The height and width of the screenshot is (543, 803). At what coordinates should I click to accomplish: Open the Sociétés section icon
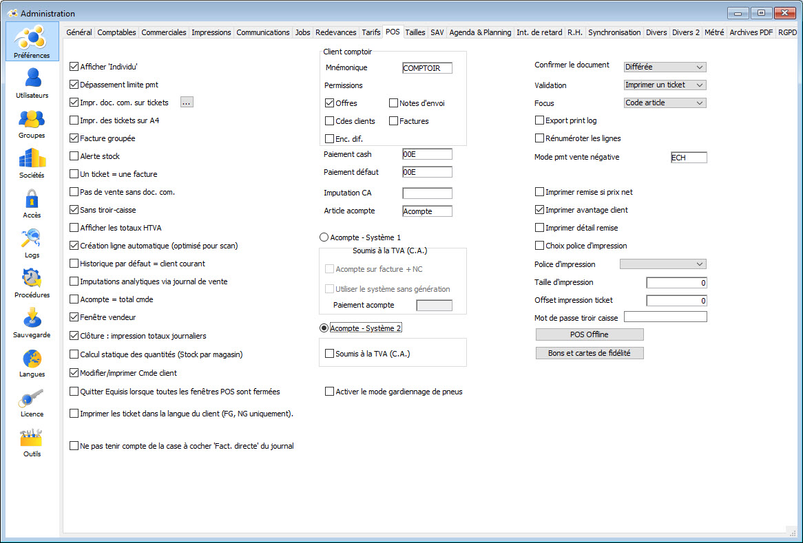pos(32,158)
